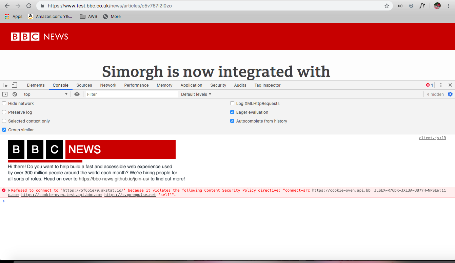The height and width of the screenshot is (263, 455).
Task: Bookmark this page with the star icon
Action: (x=387, y=5)
